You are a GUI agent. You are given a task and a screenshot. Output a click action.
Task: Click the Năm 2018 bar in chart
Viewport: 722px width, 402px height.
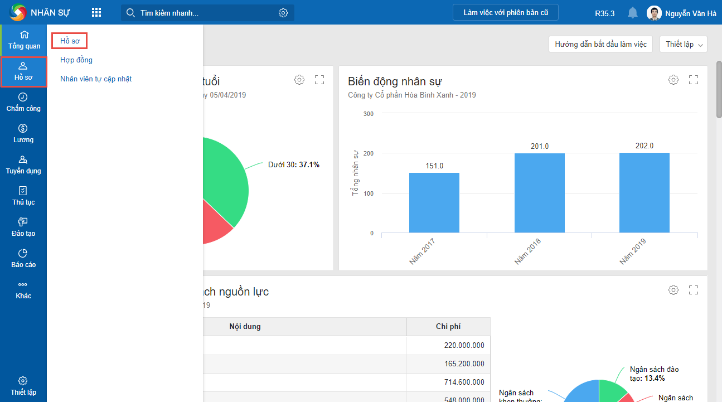539,192
